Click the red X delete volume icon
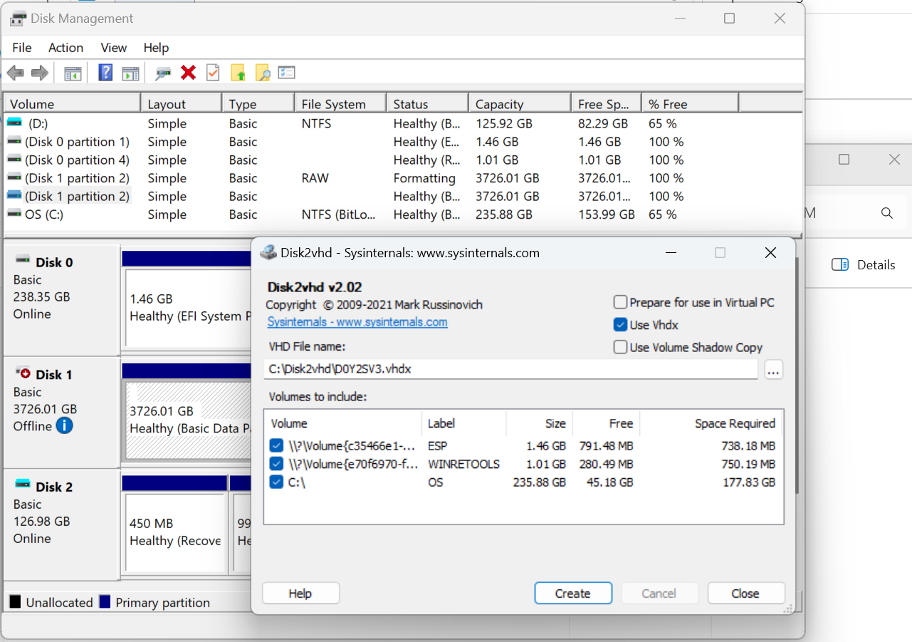This screenshot has height=642, width=912. tap(187, 72)
